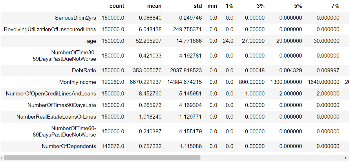Select the '1%' column header
Screen dimensions: 349x162
(x=229, y=6)
